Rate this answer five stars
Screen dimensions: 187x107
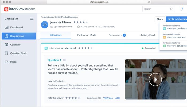pos(79,98)
